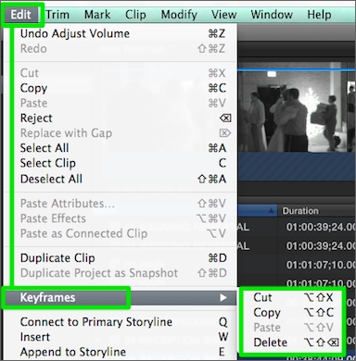Choose Delete in Keyframes submenu

293,342
